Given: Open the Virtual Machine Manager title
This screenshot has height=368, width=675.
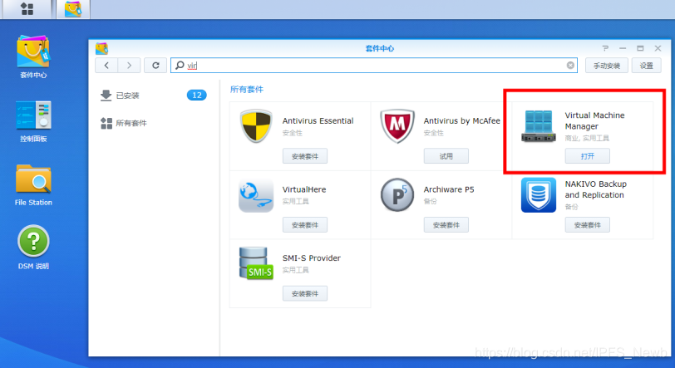Looking at the screenshot, I should tap(594, 120).
